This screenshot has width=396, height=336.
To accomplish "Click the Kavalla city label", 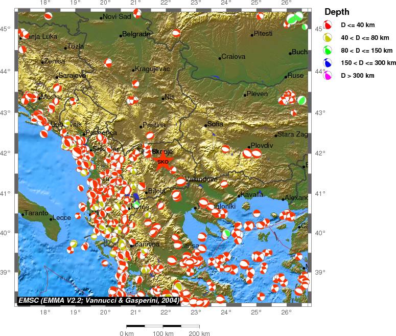I will click(x=252, y=194).
